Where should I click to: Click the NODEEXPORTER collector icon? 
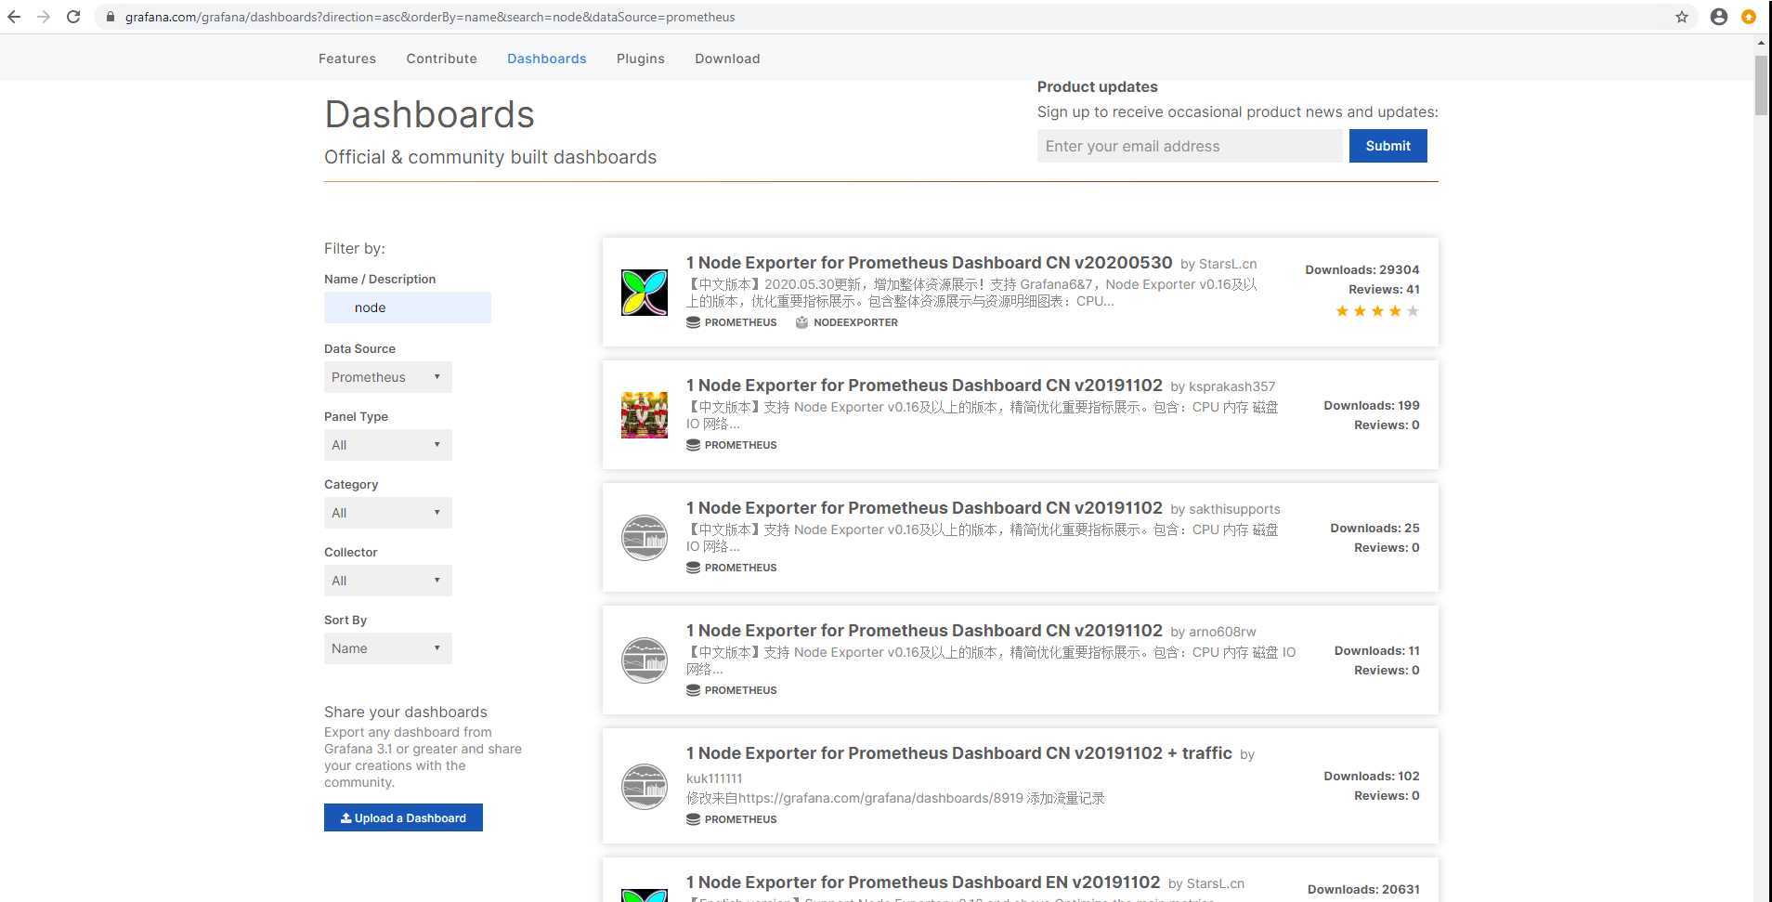801,322
